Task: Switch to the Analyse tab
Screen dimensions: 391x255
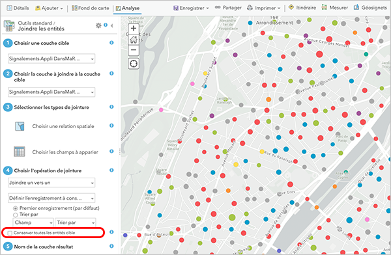Action: pyautogui.click(x=128, y=8)
